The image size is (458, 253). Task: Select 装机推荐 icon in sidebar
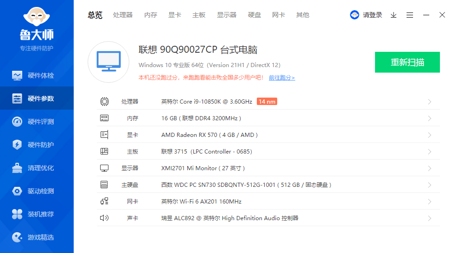coord(17,214)
